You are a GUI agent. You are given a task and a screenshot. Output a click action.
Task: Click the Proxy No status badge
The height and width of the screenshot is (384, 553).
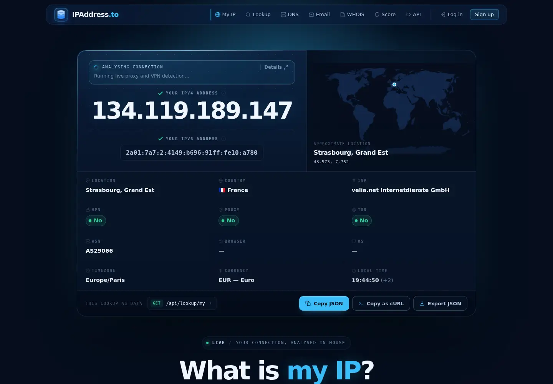(228, 220)
